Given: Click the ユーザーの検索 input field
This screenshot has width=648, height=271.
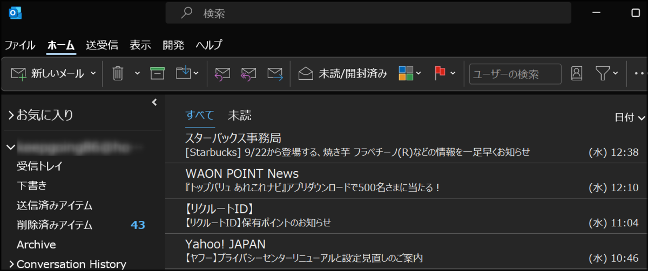Looking at the screenshot, I should point(515,74).
